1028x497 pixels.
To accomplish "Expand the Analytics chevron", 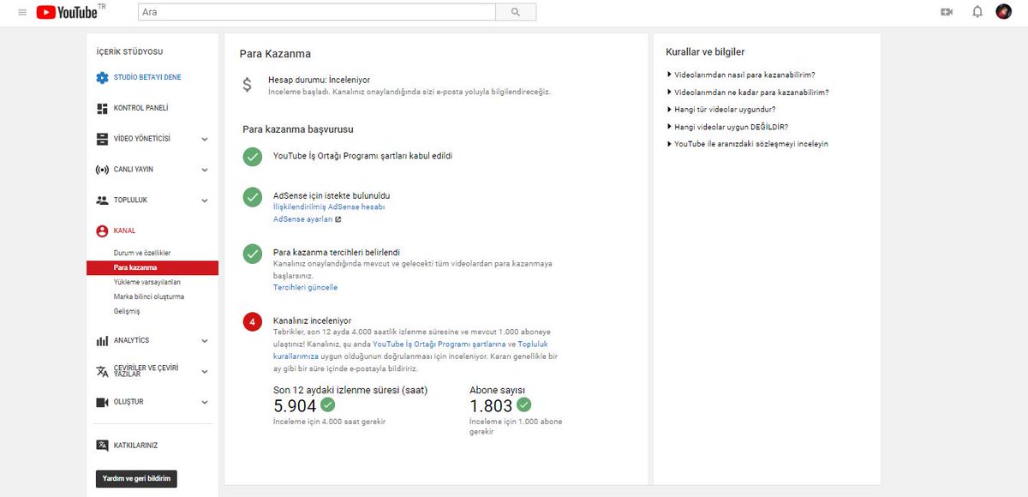I will coord(205,341).
